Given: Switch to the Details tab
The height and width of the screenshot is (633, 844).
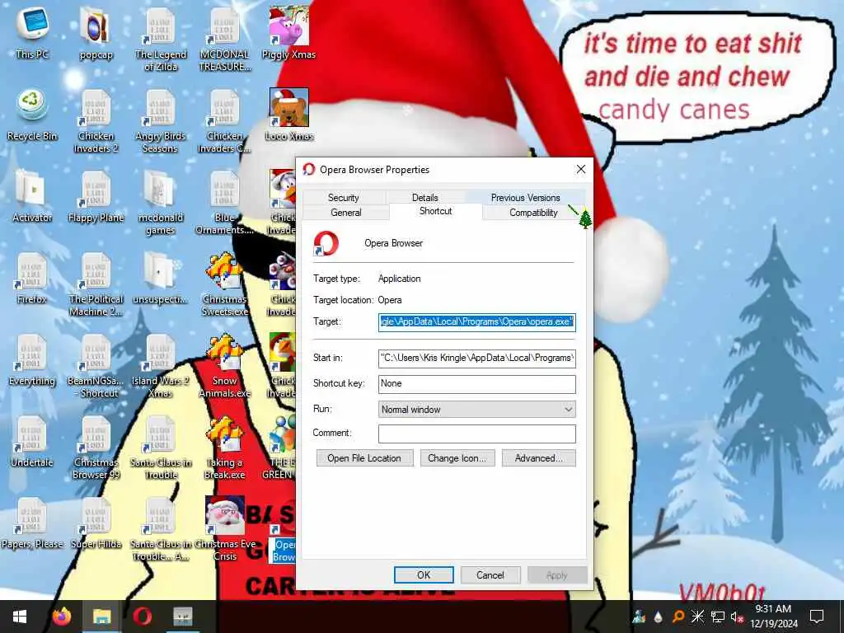Looking at the screenshot, I should (x=424, y=198).
